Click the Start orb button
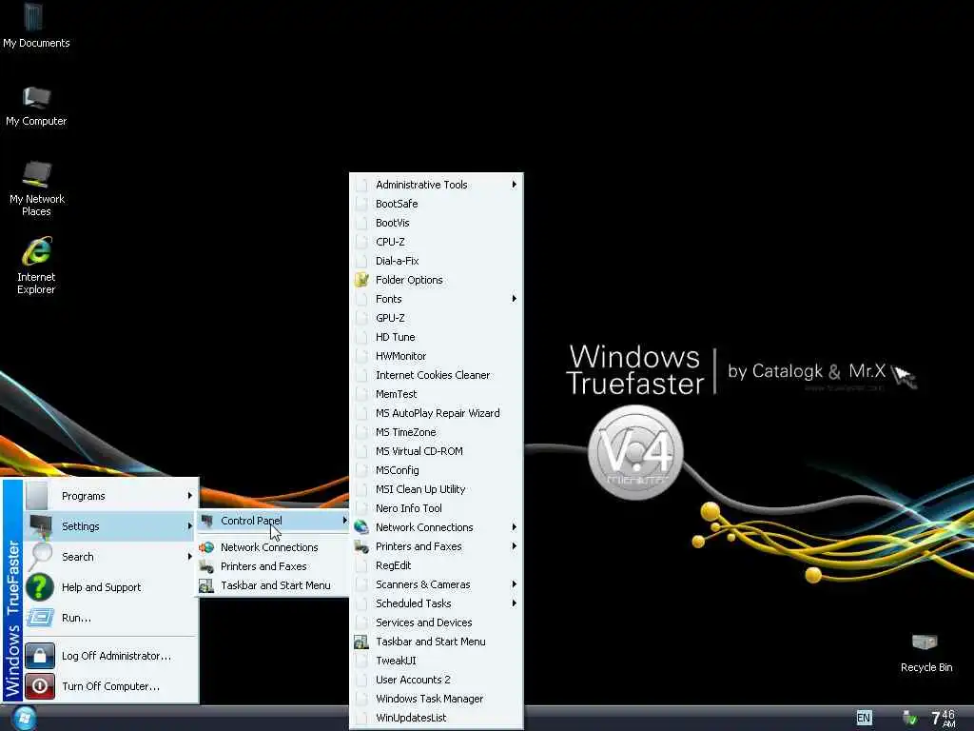The height and width of the screenshot is (731, 974). (x=24, y=718)
